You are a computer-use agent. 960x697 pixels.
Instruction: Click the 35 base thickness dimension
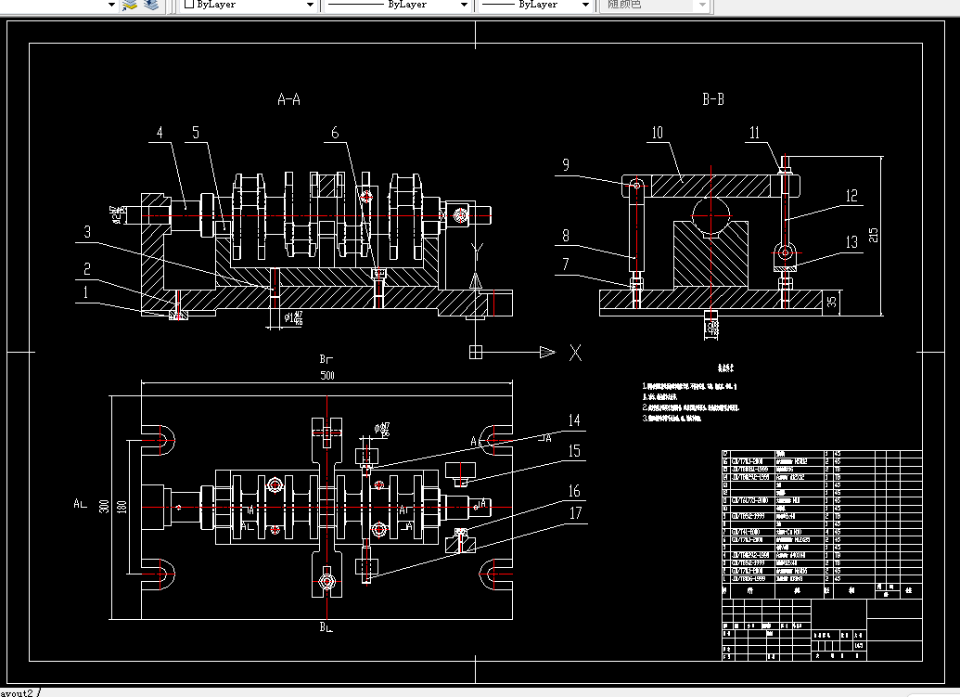pyautogui.click(x=832, y=302)
